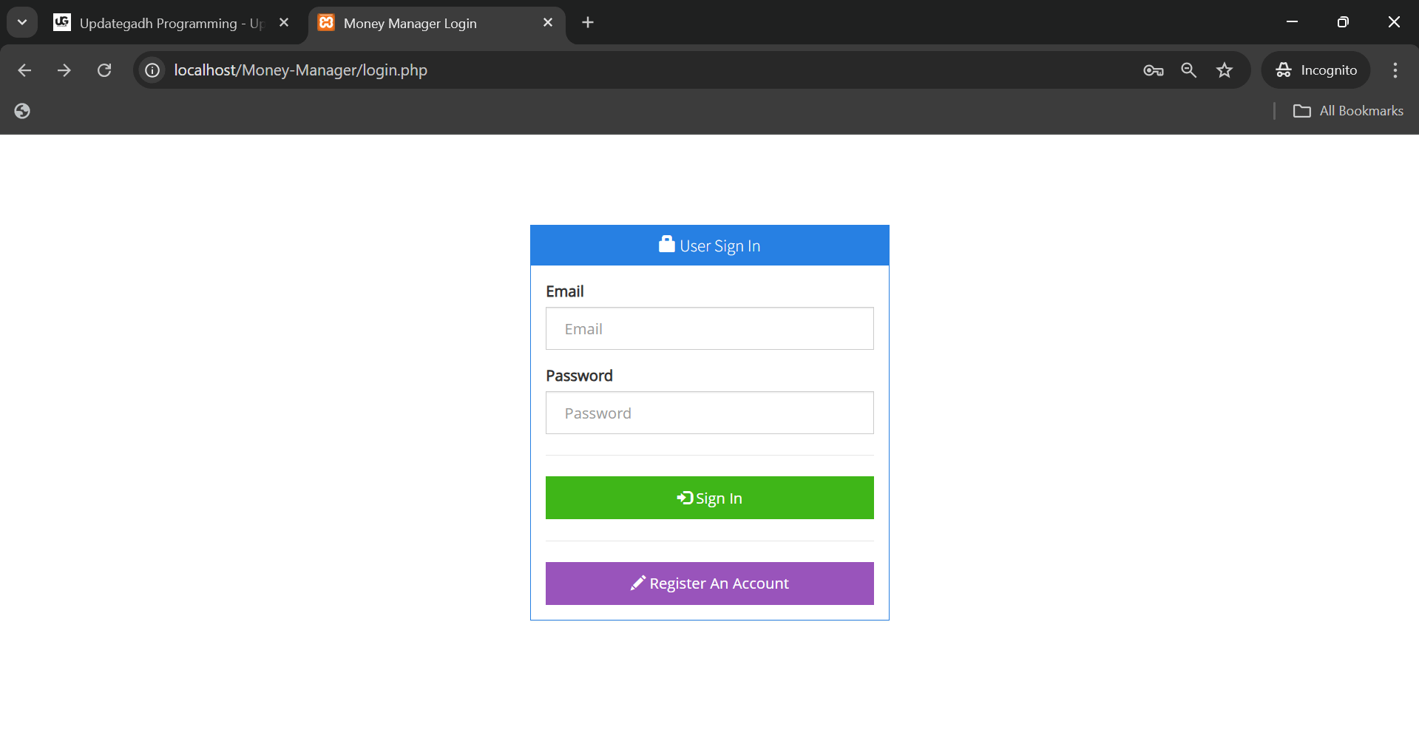Open the three-dot browser menu
This screenshot has width=1419, height=744.
coord(1395,70)
